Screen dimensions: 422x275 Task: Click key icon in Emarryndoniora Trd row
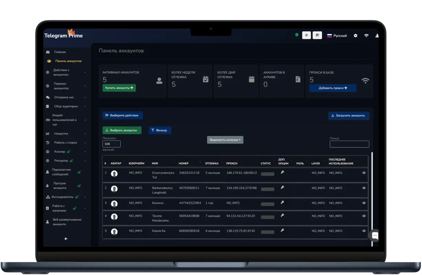click(282, 172)
